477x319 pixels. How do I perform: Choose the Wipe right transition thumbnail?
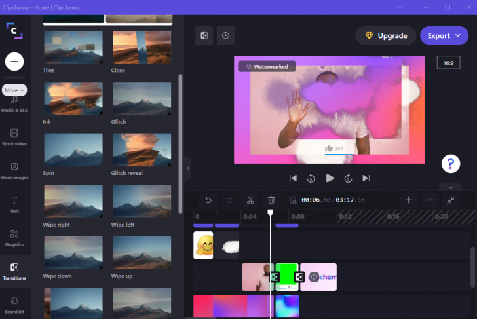(73, 201)
